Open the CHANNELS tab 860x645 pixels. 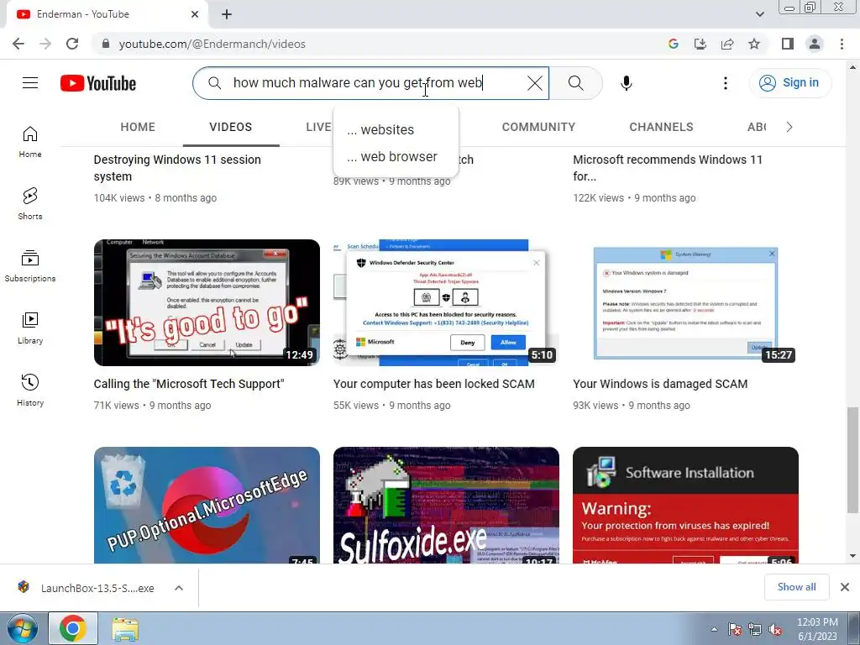tap(661, 128)
